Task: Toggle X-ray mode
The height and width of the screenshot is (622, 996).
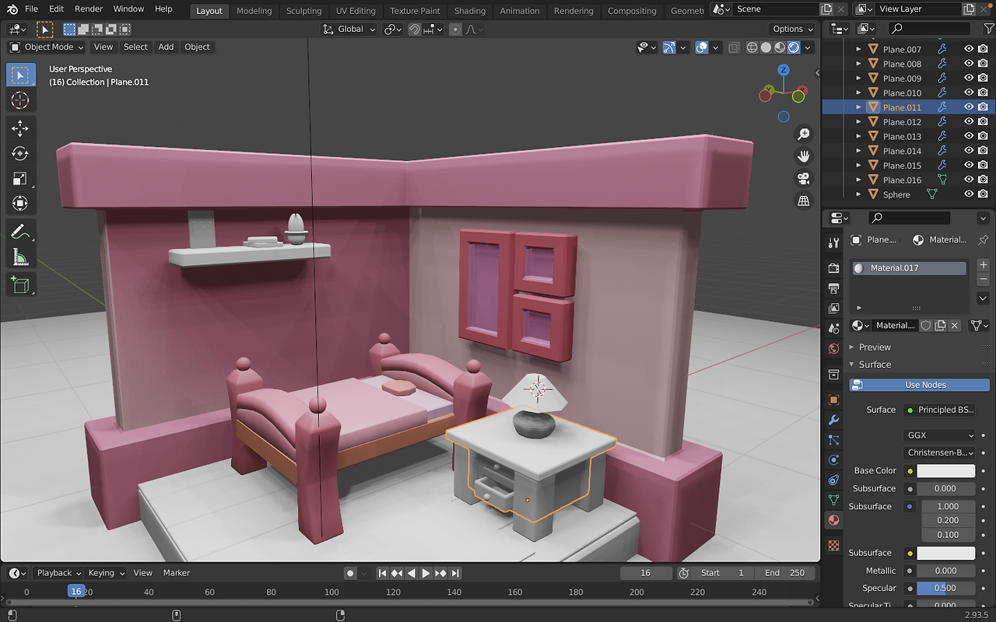Action: click(x=734, y=47)
